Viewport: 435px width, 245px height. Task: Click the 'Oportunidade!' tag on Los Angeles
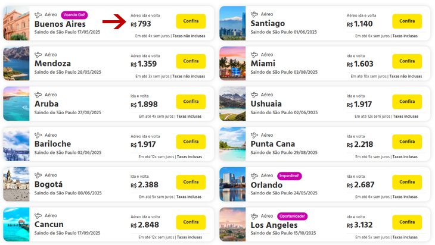click(x=292, y=216)
